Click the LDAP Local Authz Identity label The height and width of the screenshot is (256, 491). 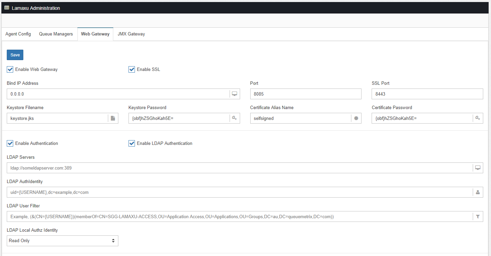coord(32,230)
